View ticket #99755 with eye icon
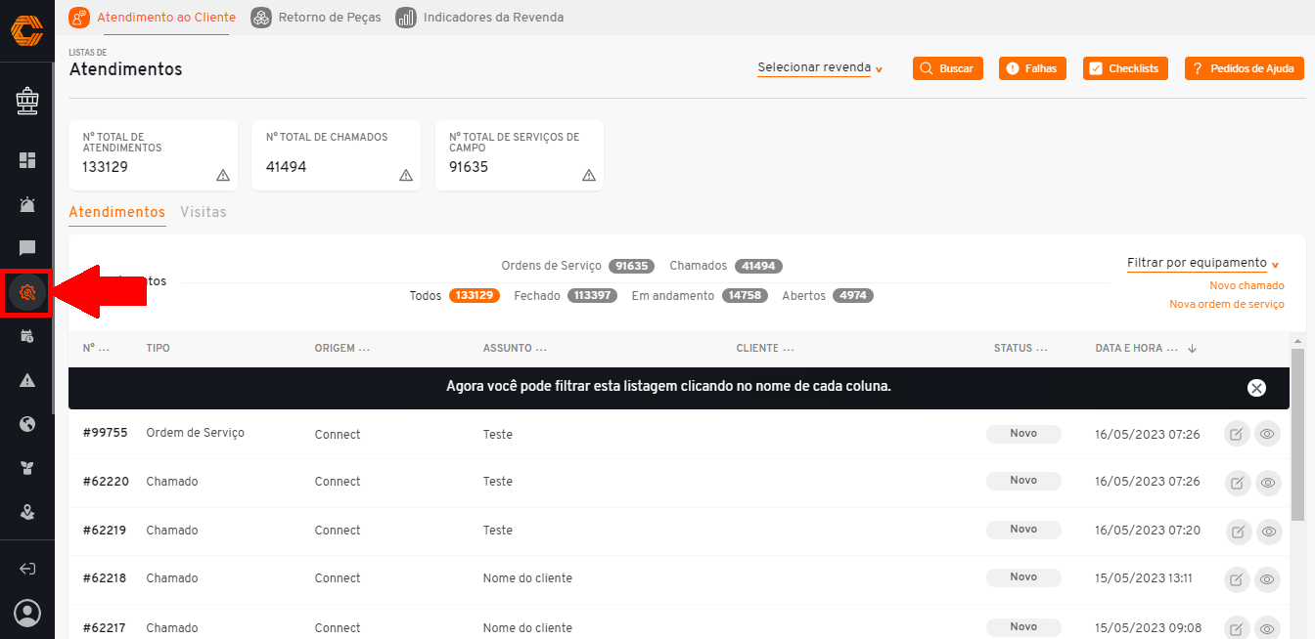This screenshot has width=1315, height=639. tap(1268, 434)
